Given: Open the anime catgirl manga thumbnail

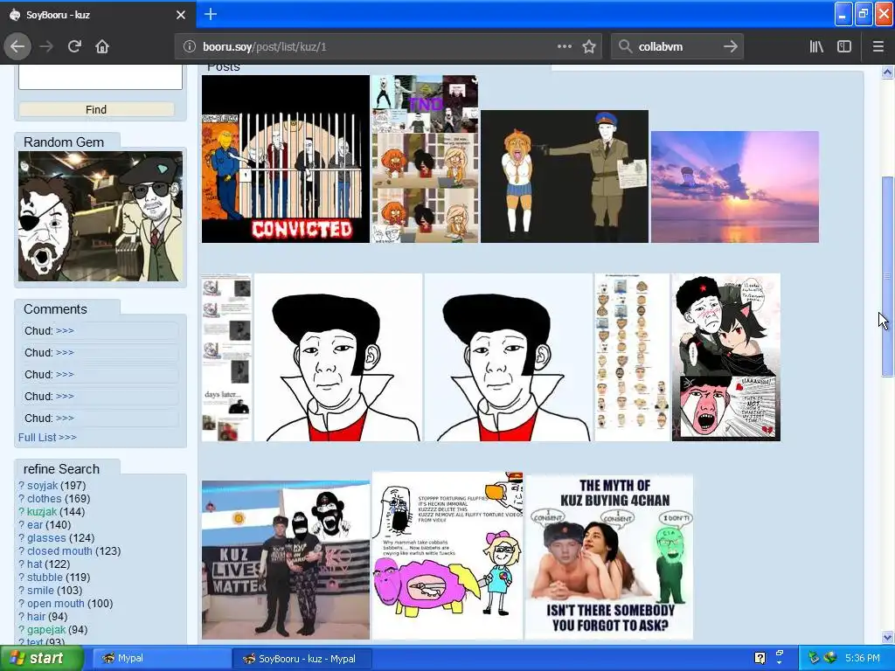Looking at the screenshot, I should (x=726, y=357).
